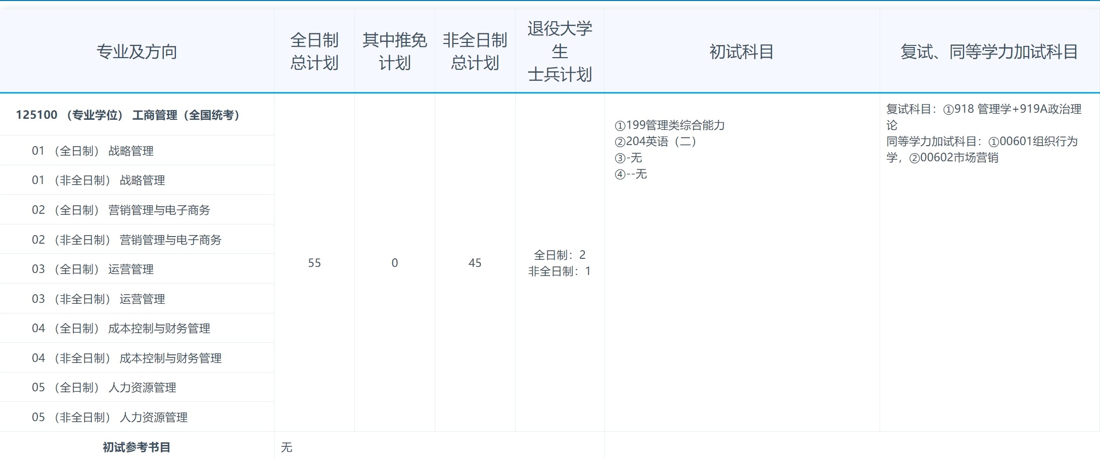Select row 05 (全日制) 人力资源管理
The width and height of the screenshot is (1100, 459).
click(x=136, y=387)
